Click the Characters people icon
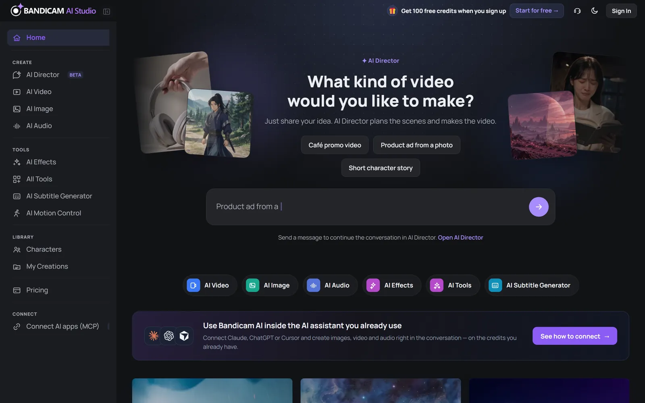The height and width of the screenshot is (403, 645). pos(17,249)
